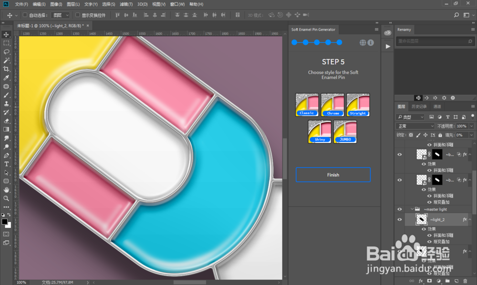This screenshot has height=285, width=477.
Task: Switch to the 通道 tab
Action: point(437,106)
